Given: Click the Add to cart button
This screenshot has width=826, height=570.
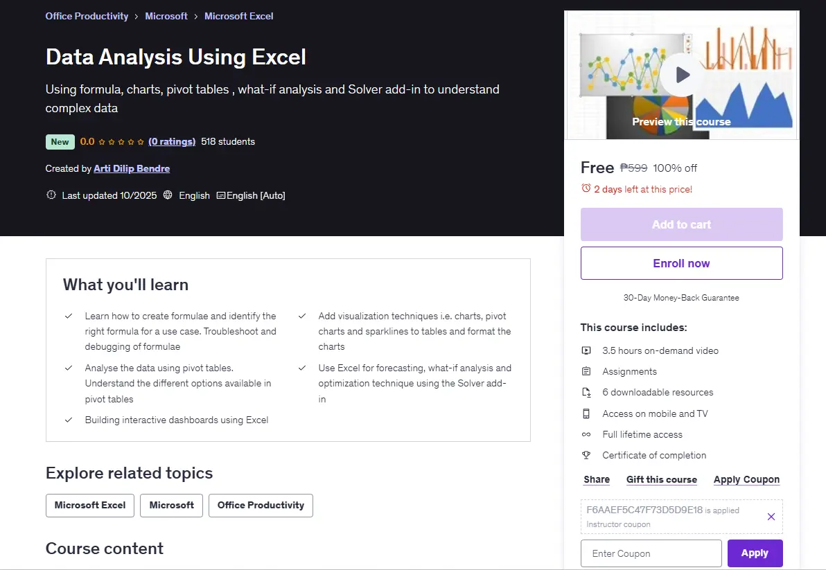Looking at the screenshot, I should 681,224.
